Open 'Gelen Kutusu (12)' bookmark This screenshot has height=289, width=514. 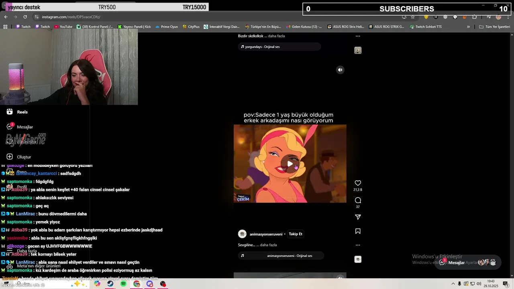tap(304, 27)
